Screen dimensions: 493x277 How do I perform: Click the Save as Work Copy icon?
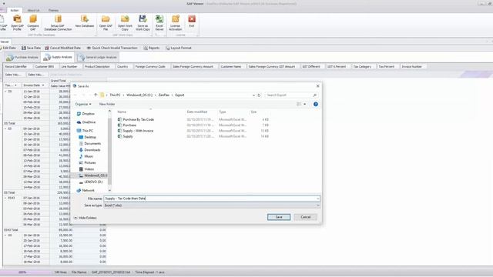coord(143,22)
